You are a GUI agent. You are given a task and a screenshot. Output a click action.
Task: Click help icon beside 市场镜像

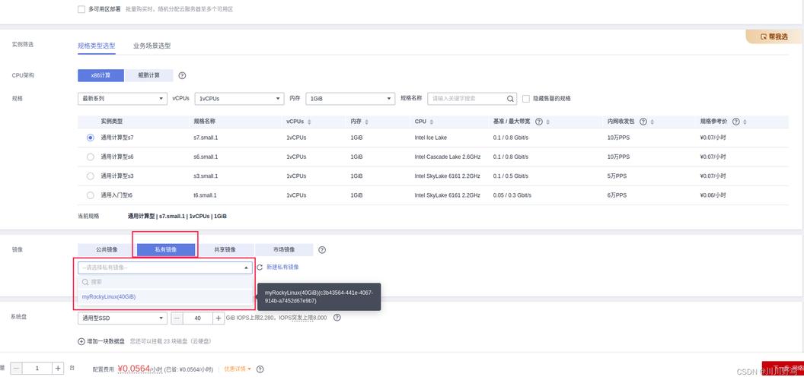pyautogui.click(x=322, y=250)
